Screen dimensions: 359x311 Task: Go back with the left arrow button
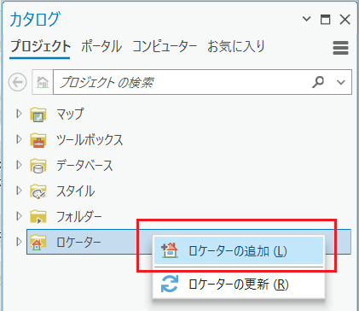18,82
